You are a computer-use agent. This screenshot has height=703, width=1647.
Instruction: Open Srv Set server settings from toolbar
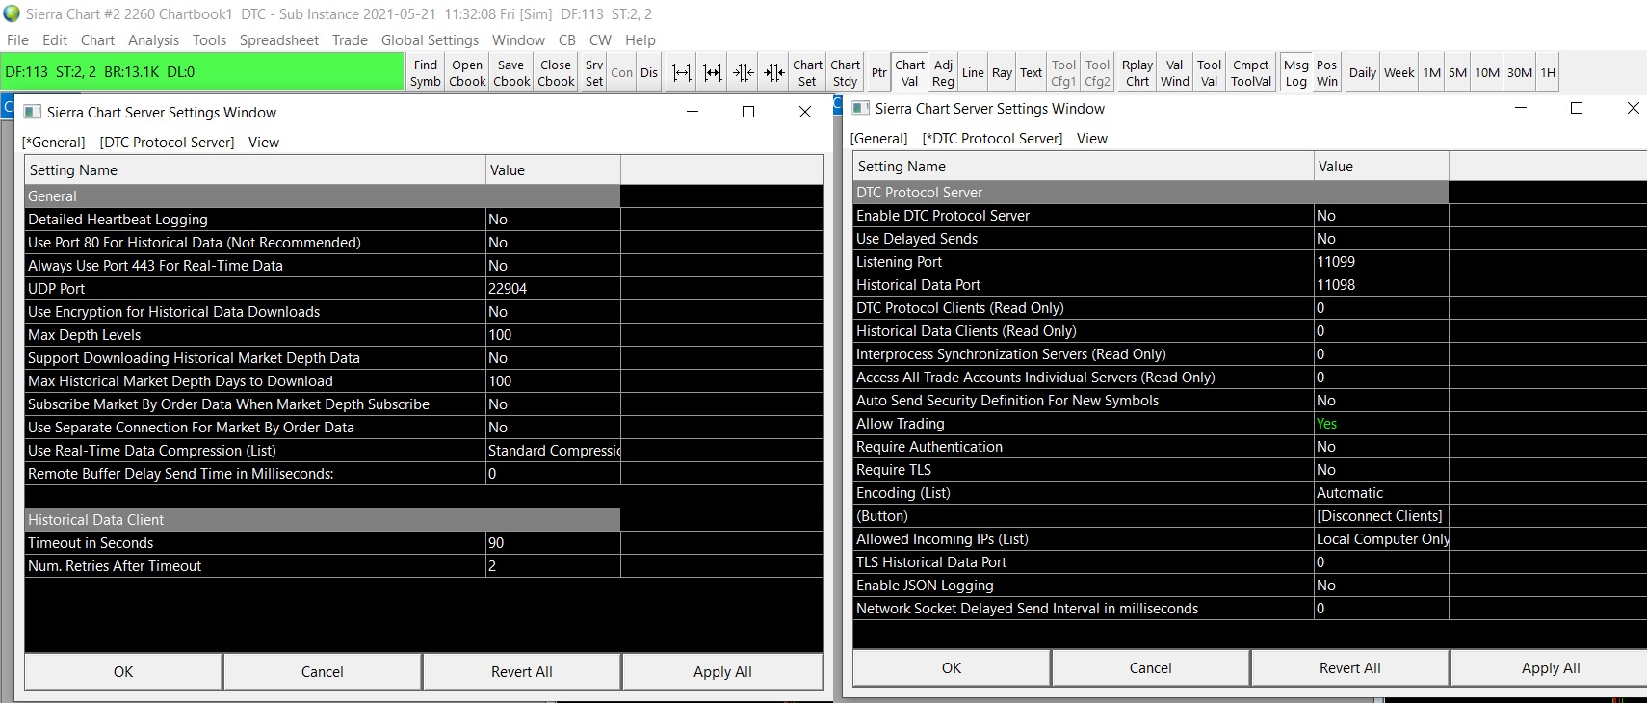594,73
